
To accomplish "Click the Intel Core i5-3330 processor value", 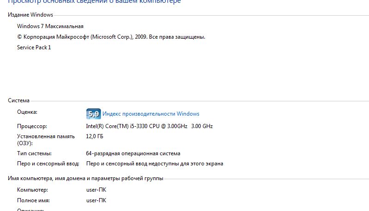I will tap(149, 126).
